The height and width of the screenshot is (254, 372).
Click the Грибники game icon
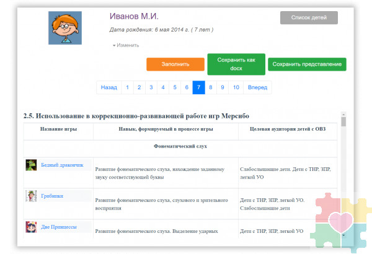(x=31, y=196)
